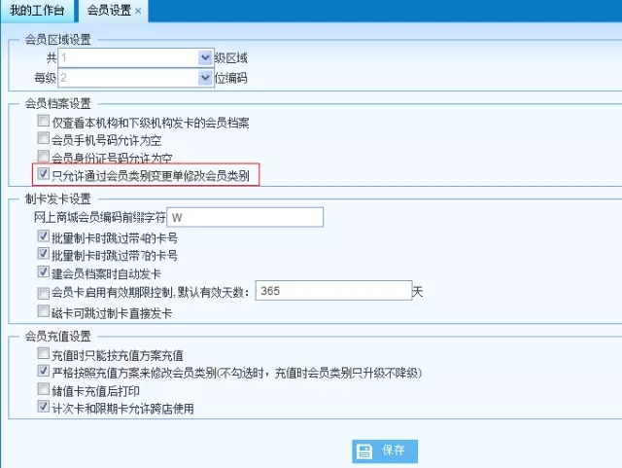
Task: Tick 会员手机号码允许为空 checkbox
Action: (x=43, y=138)
